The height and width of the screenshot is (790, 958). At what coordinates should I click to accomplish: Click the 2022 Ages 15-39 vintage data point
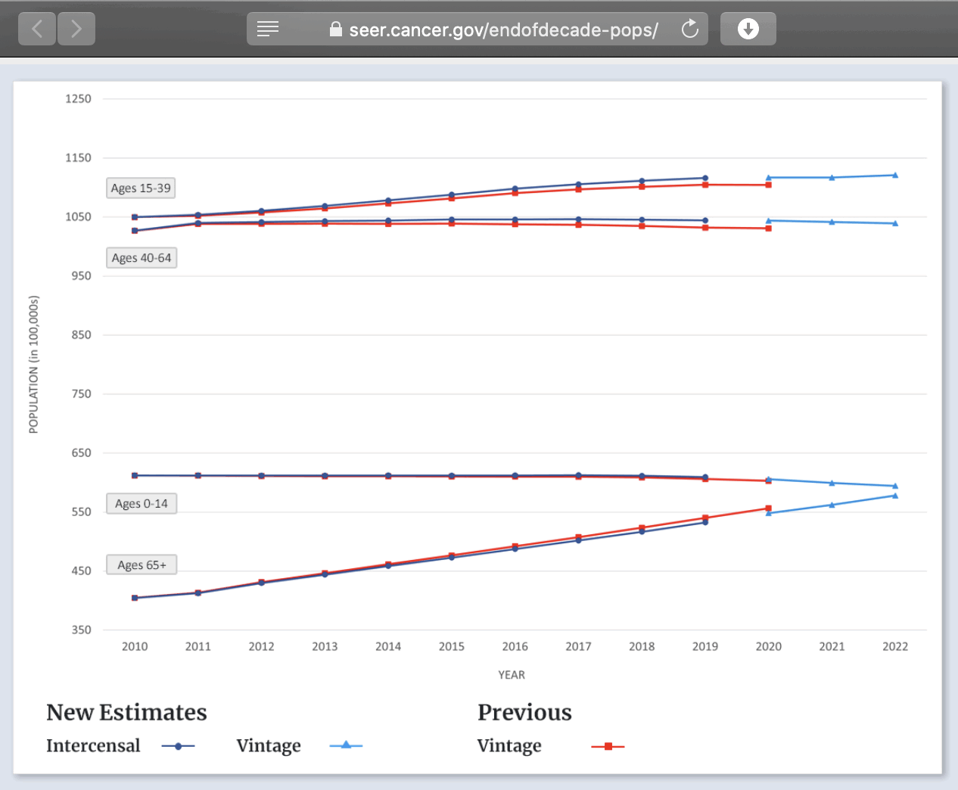tap(895, 176)
